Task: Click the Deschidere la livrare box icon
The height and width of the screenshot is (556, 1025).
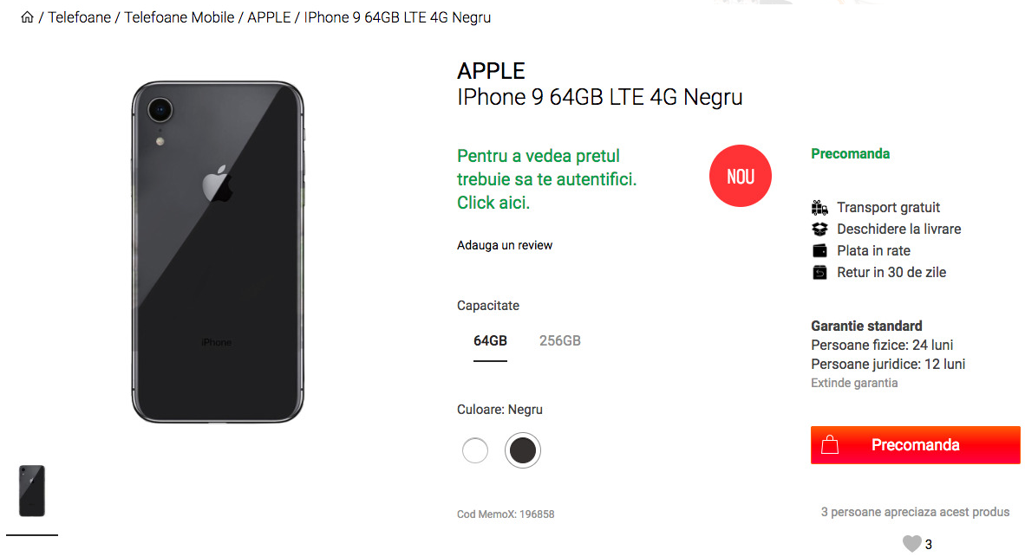Action: coord(819,229)
